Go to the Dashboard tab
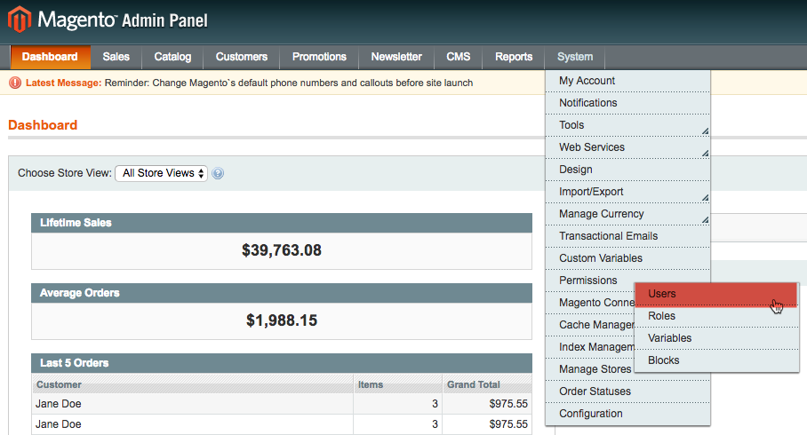Viewport: 807px width, 435px height. coord(50,57)
